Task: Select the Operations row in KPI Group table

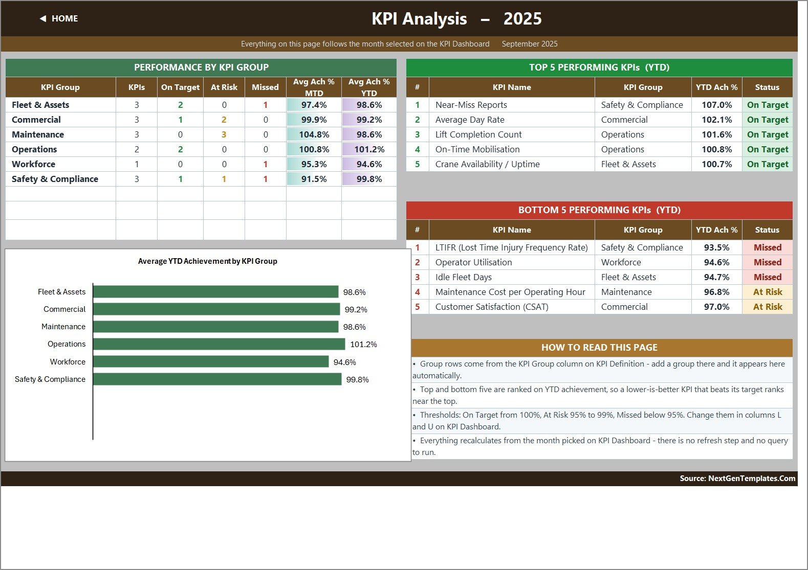Action: click(201, 149)
